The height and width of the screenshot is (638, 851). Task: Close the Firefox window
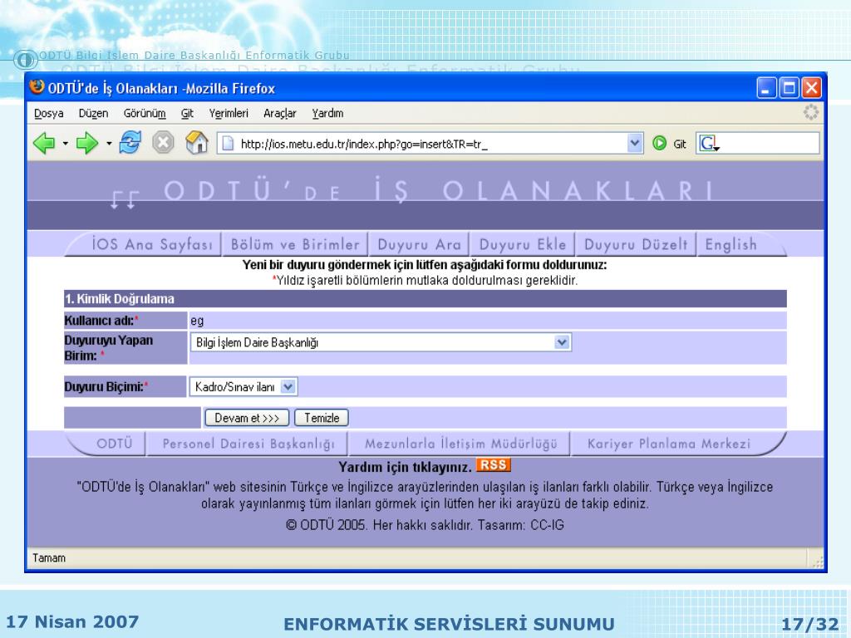point(812,87)
